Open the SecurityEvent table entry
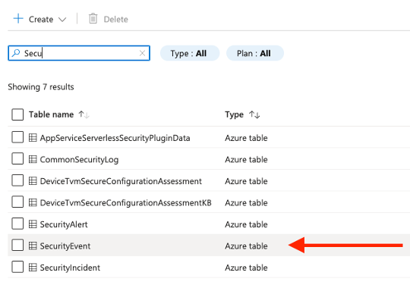410x285 pixels. pyautogui.click(x=65, y=246)
